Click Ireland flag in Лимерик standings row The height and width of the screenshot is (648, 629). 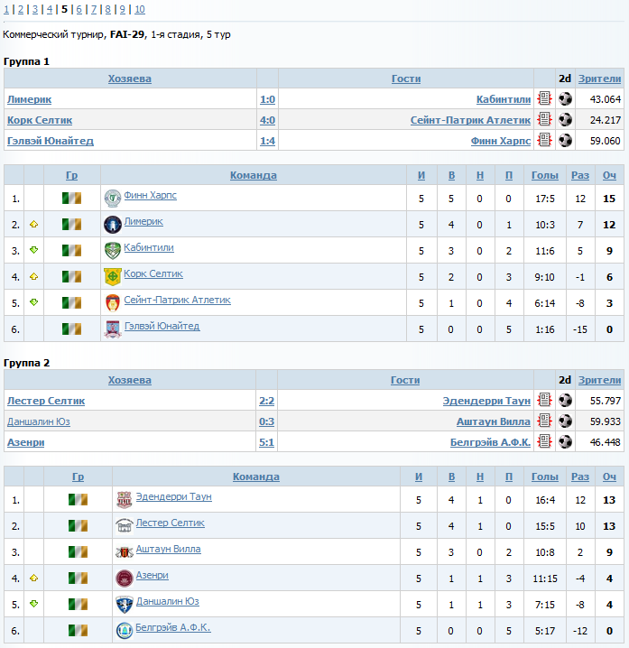click(72, 224)
